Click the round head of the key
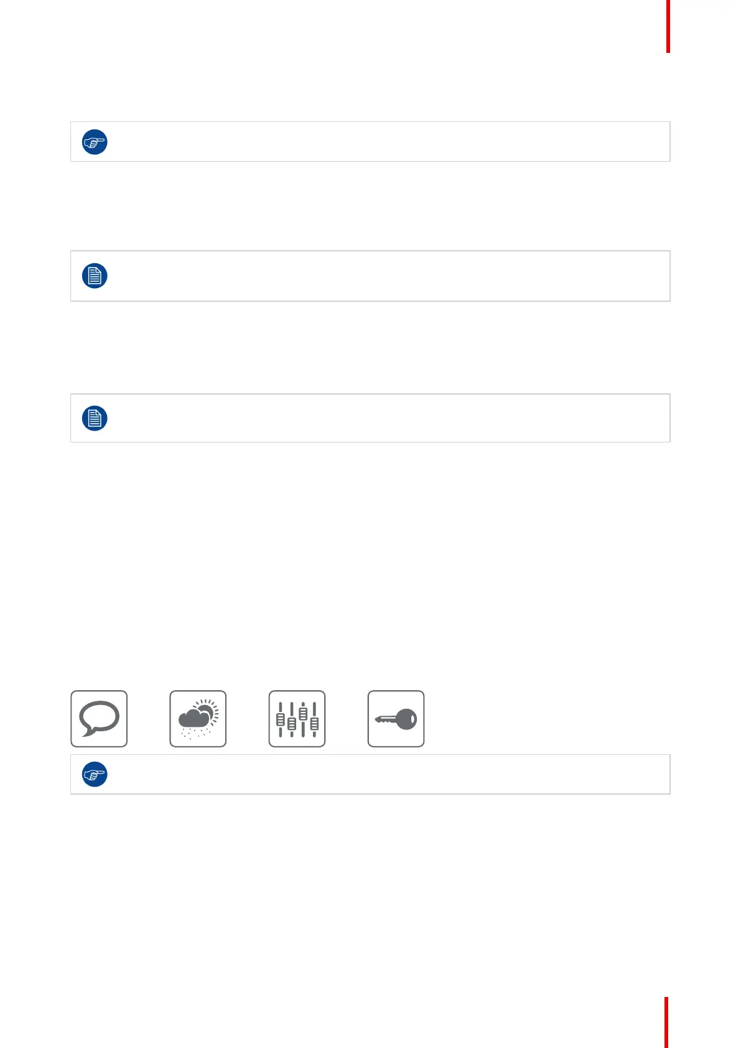This screenshot has height=1048, width=741. [406, 719]
